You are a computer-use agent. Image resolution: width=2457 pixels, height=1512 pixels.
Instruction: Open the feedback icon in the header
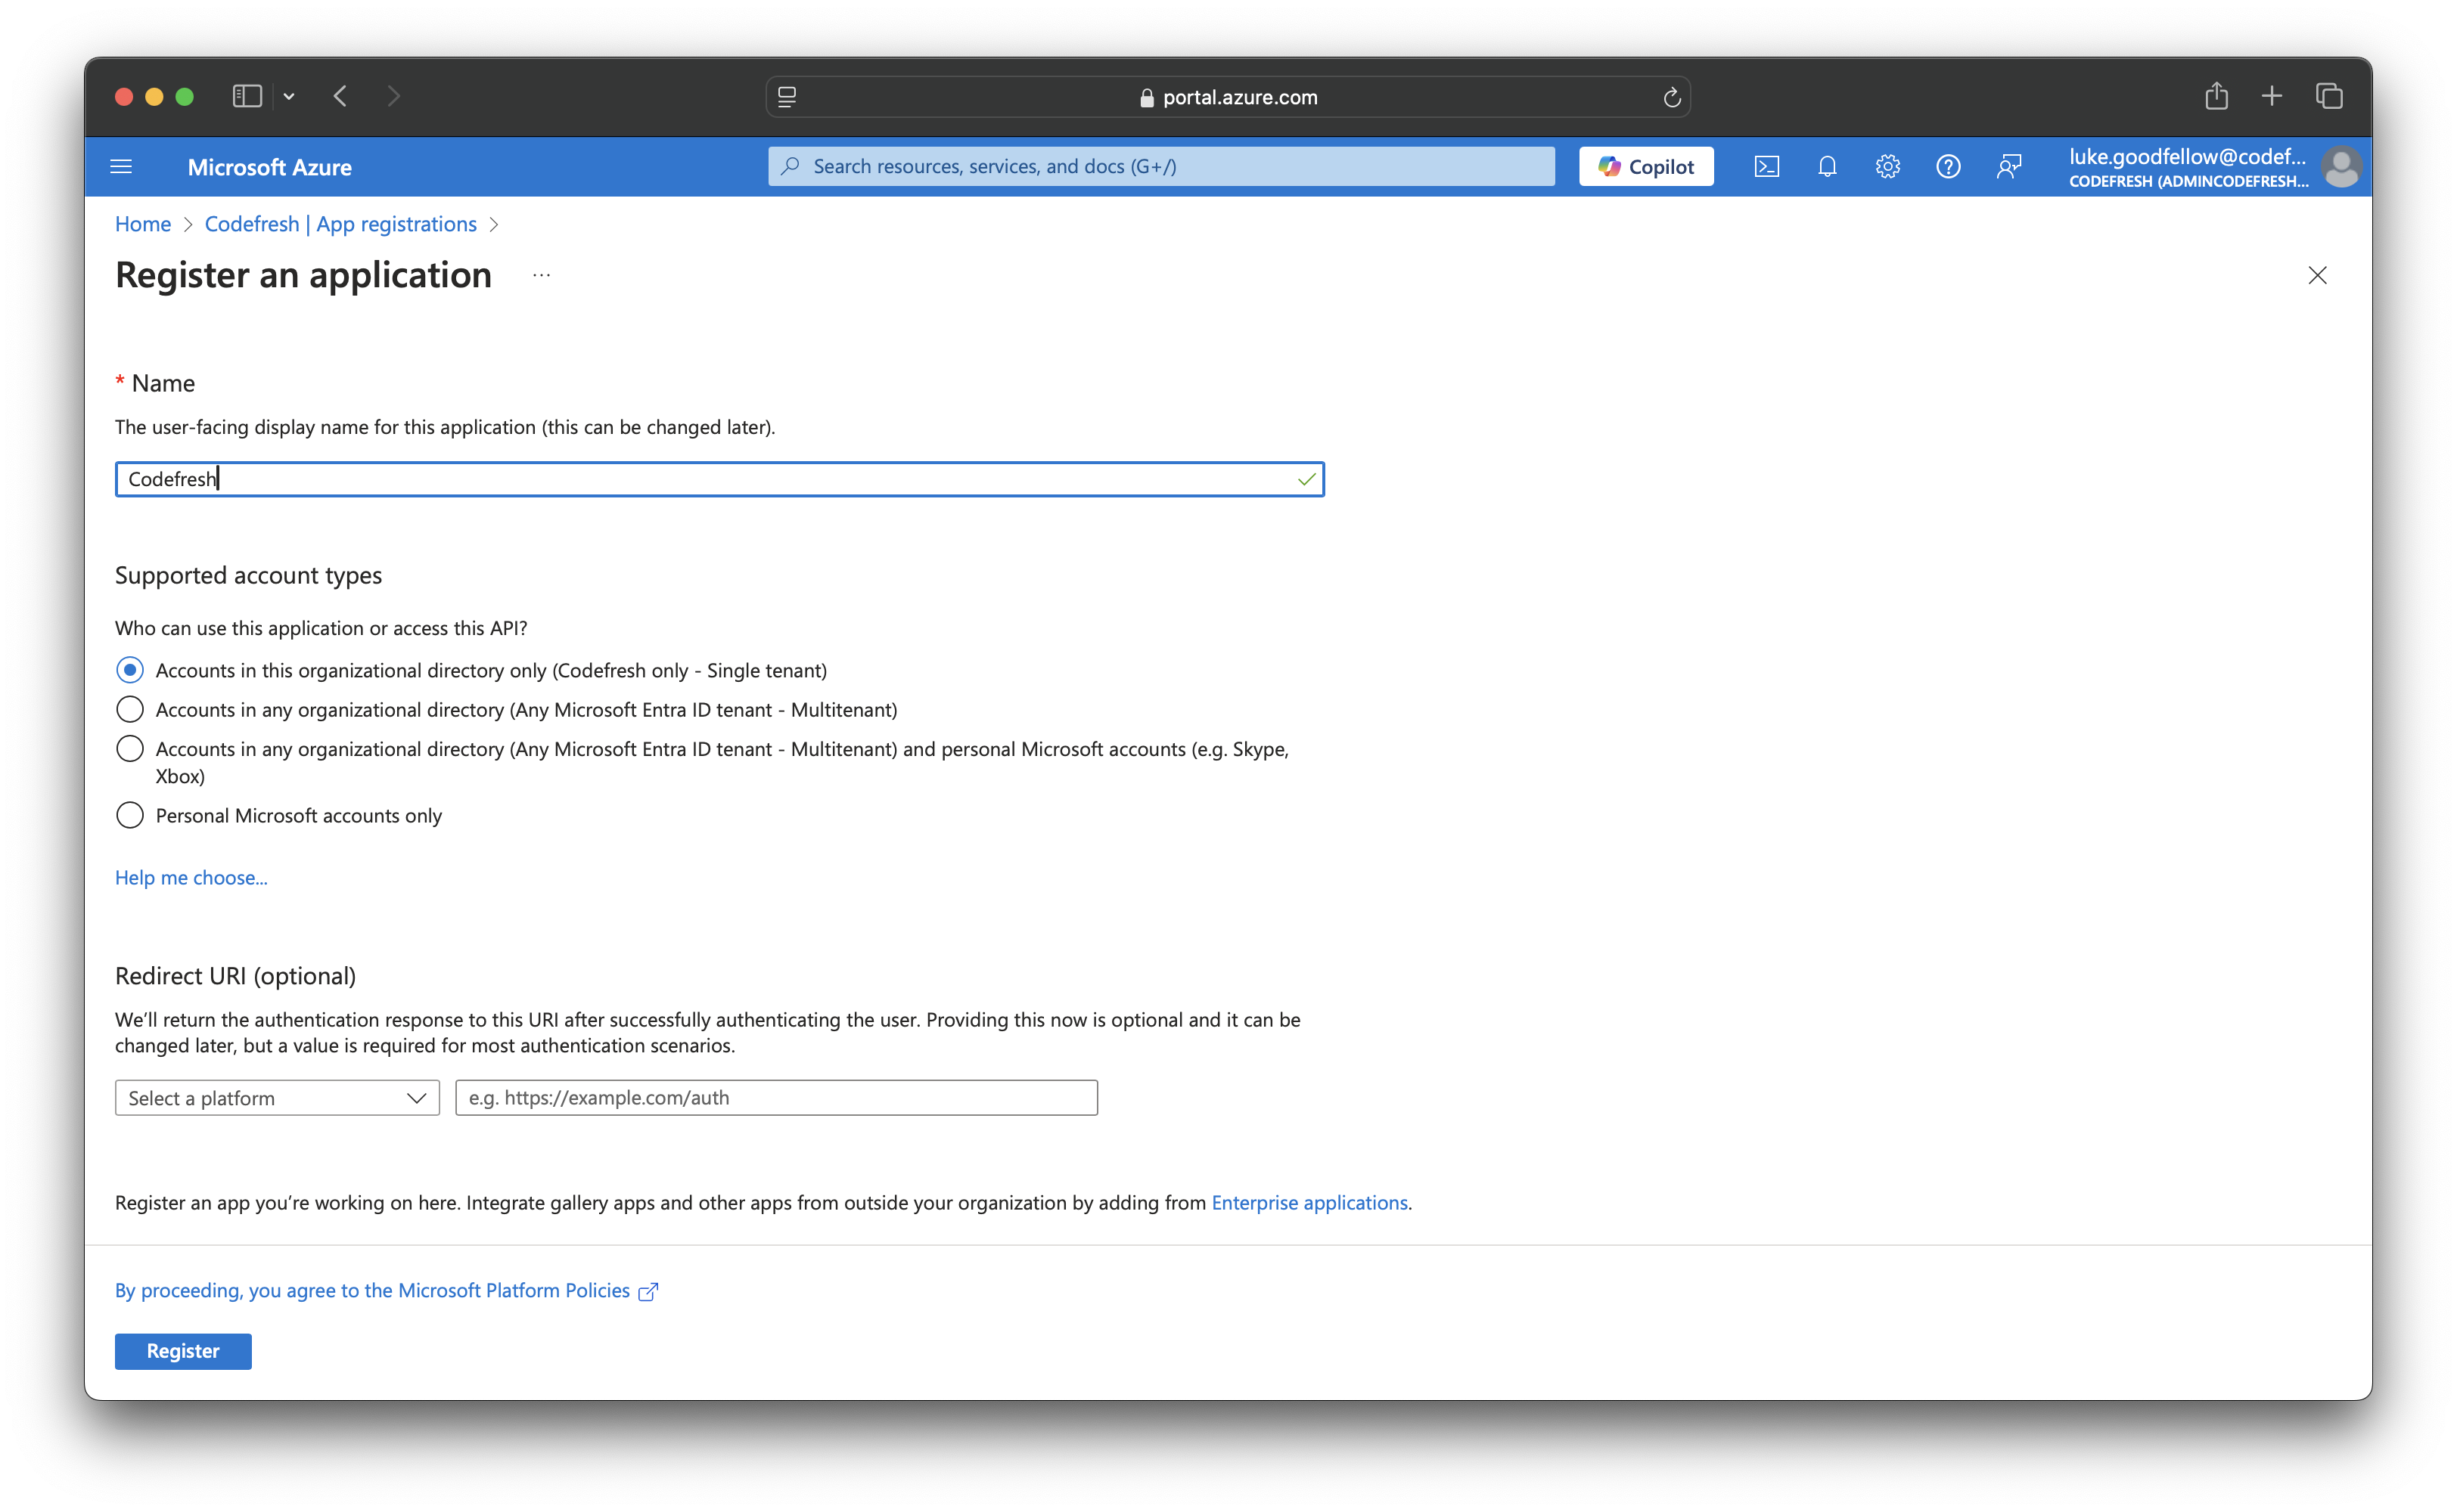click(2008, 166)
